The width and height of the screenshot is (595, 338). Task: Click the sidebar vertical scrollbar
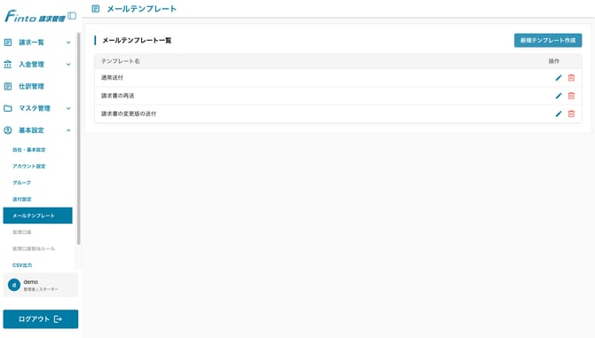coord(78,138)
